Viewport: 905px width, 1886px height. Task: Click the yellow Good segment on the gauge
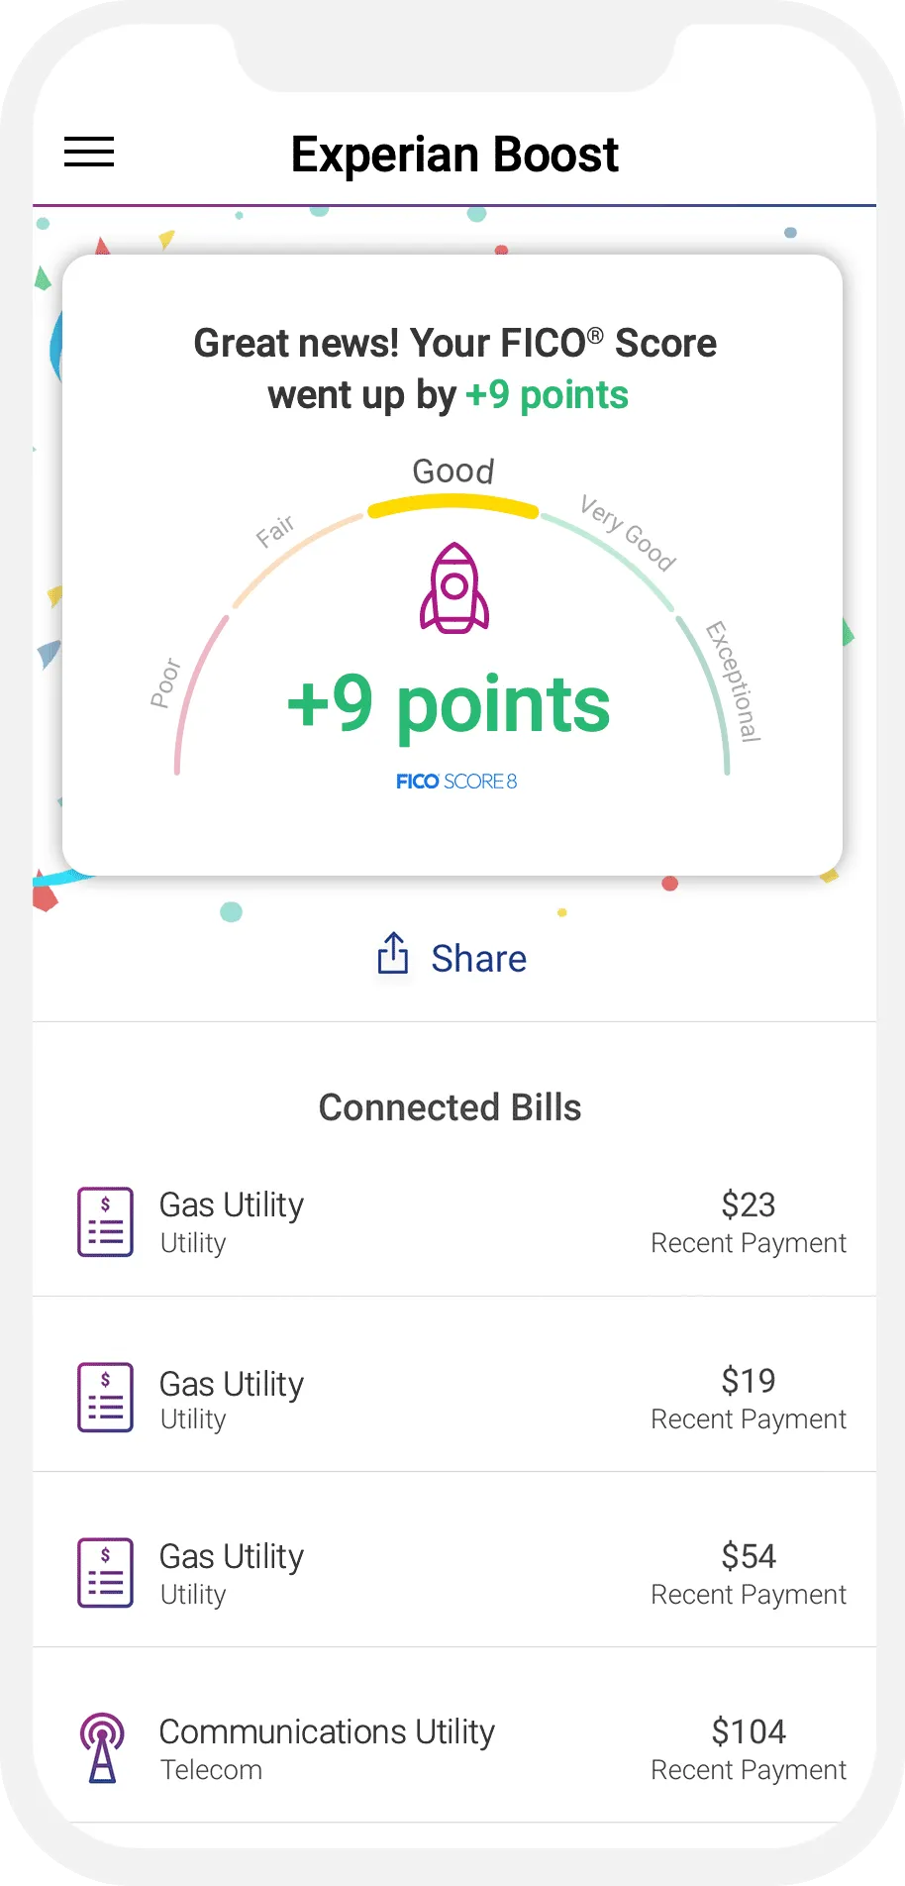(x=453, y=507)
